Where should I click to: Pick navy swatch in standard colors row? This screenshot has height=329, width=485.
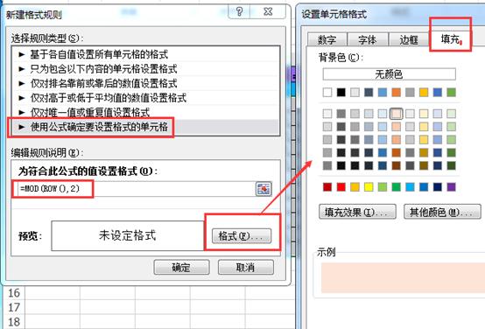438,187
